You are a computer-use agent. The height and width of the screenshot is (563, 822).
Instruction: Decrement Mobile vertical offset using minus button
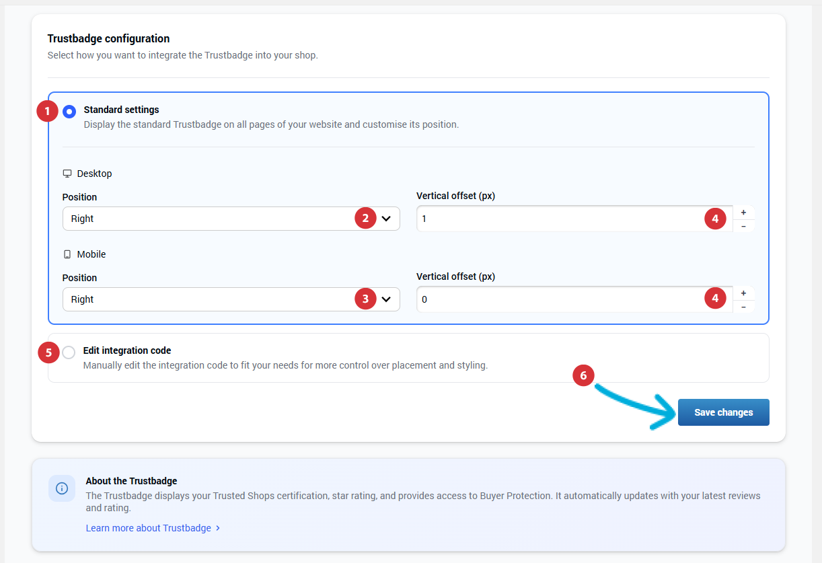(743, 307)
